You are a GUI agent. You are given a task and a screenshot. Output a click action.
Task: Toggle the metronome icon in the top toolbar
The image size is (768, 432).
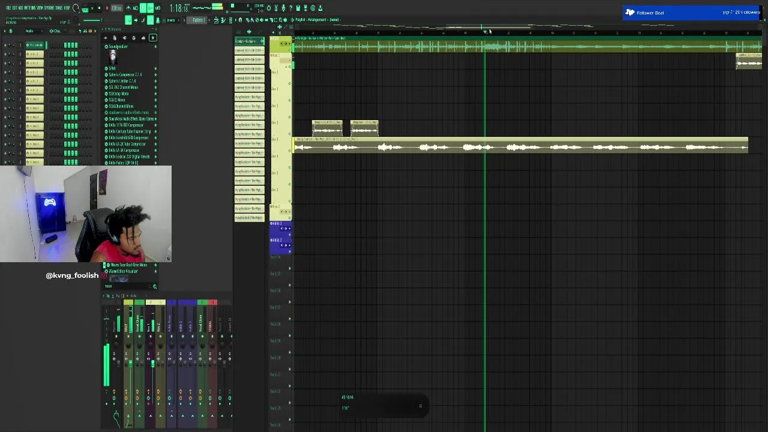[x=128, y=8]
